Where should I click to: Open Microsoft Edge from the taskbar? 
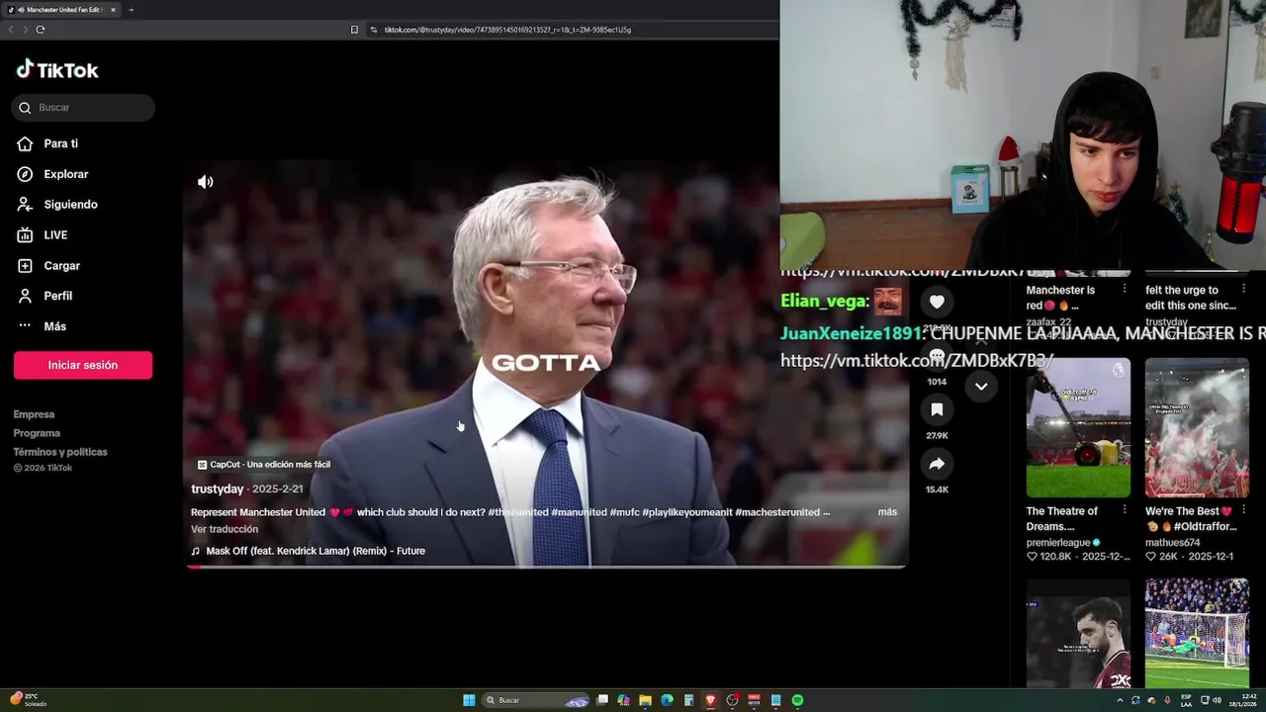point(667,700)
